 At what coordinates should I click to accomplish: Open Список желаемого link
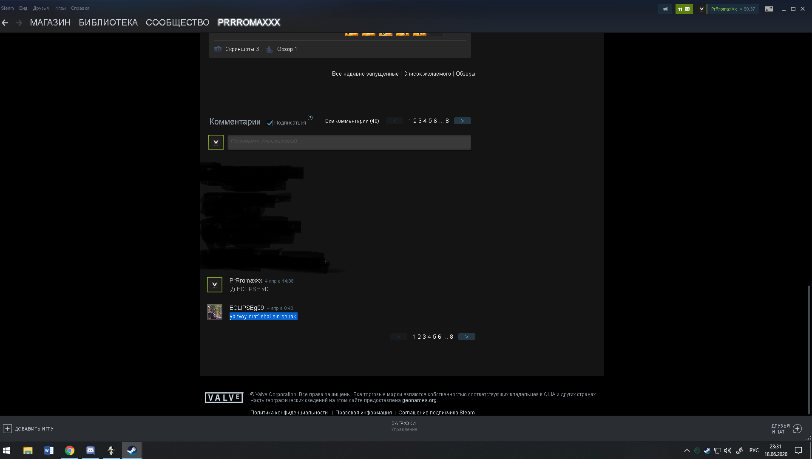[x=427, y=74]
